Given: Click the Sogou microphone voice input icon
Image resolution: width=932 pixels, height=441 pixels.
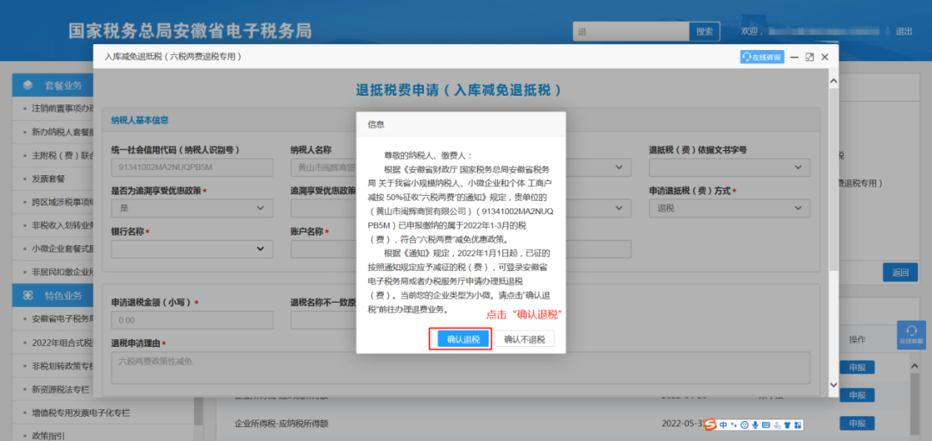Looking at the screenshot, I should click(x=754, y=425).
